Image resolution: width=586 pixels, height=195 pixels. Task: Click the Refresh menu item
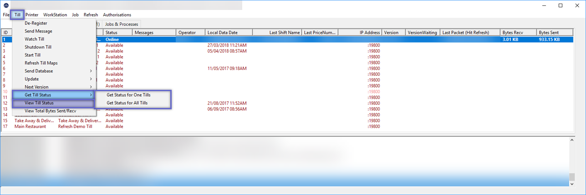tap(91, 15)
